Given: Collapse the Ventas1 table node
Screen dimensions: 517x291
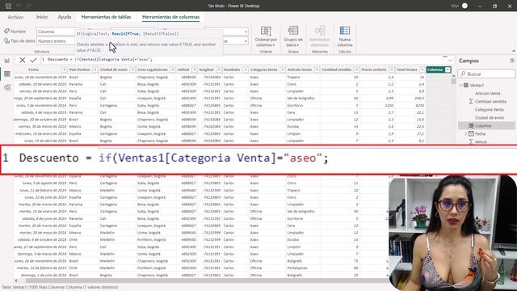Looking at the screenshot, I should pos(461,85).
